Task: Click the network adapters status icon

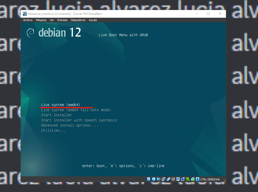Action: 163,179
